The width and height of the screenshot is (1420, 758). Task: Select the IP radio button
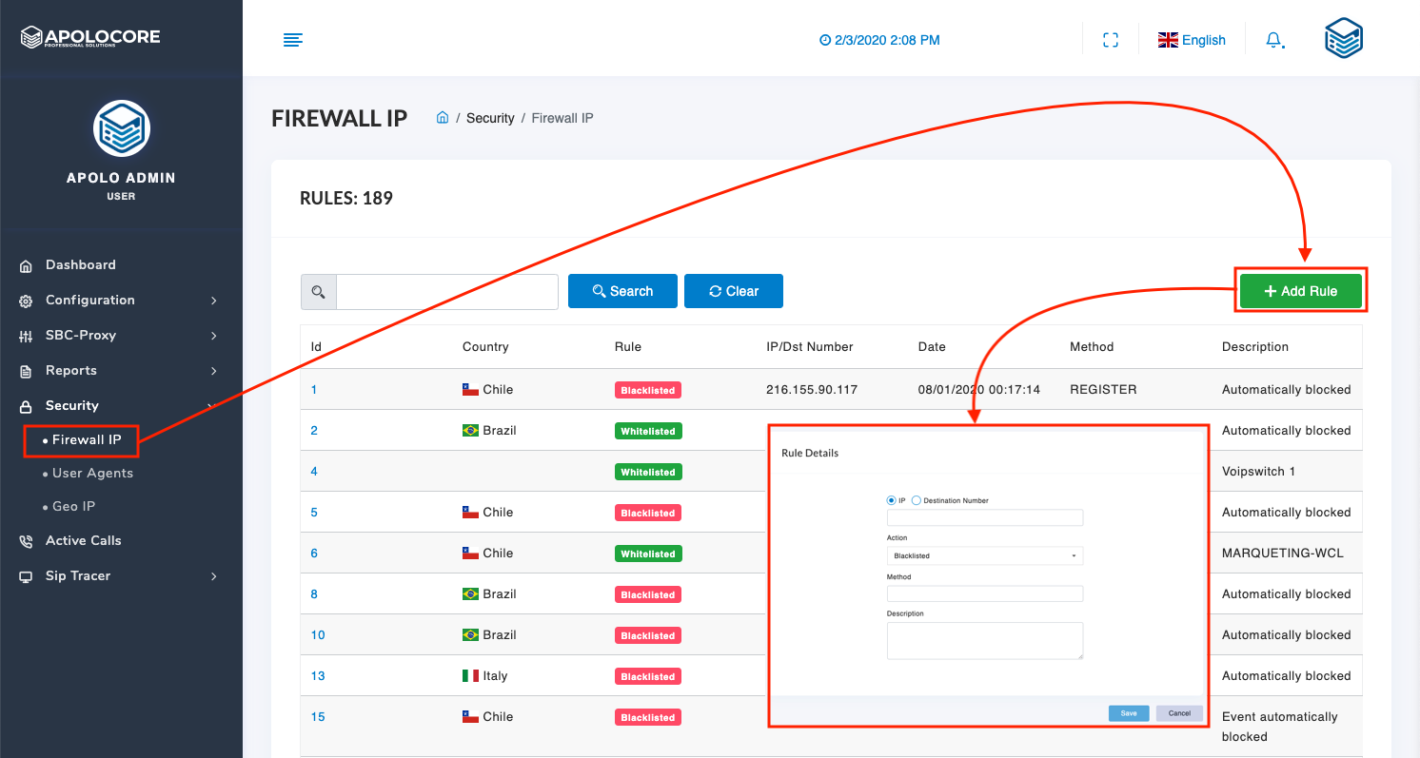tap(891, 500)
